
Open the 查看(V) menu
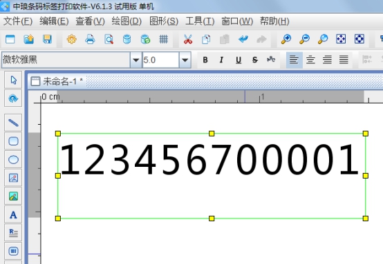tap(90, 21)
